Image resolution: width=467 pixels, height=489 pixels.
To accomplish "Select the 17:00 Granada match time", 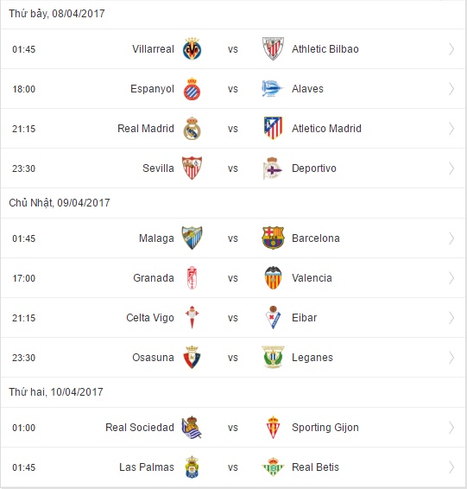I will tap(23, 278).
